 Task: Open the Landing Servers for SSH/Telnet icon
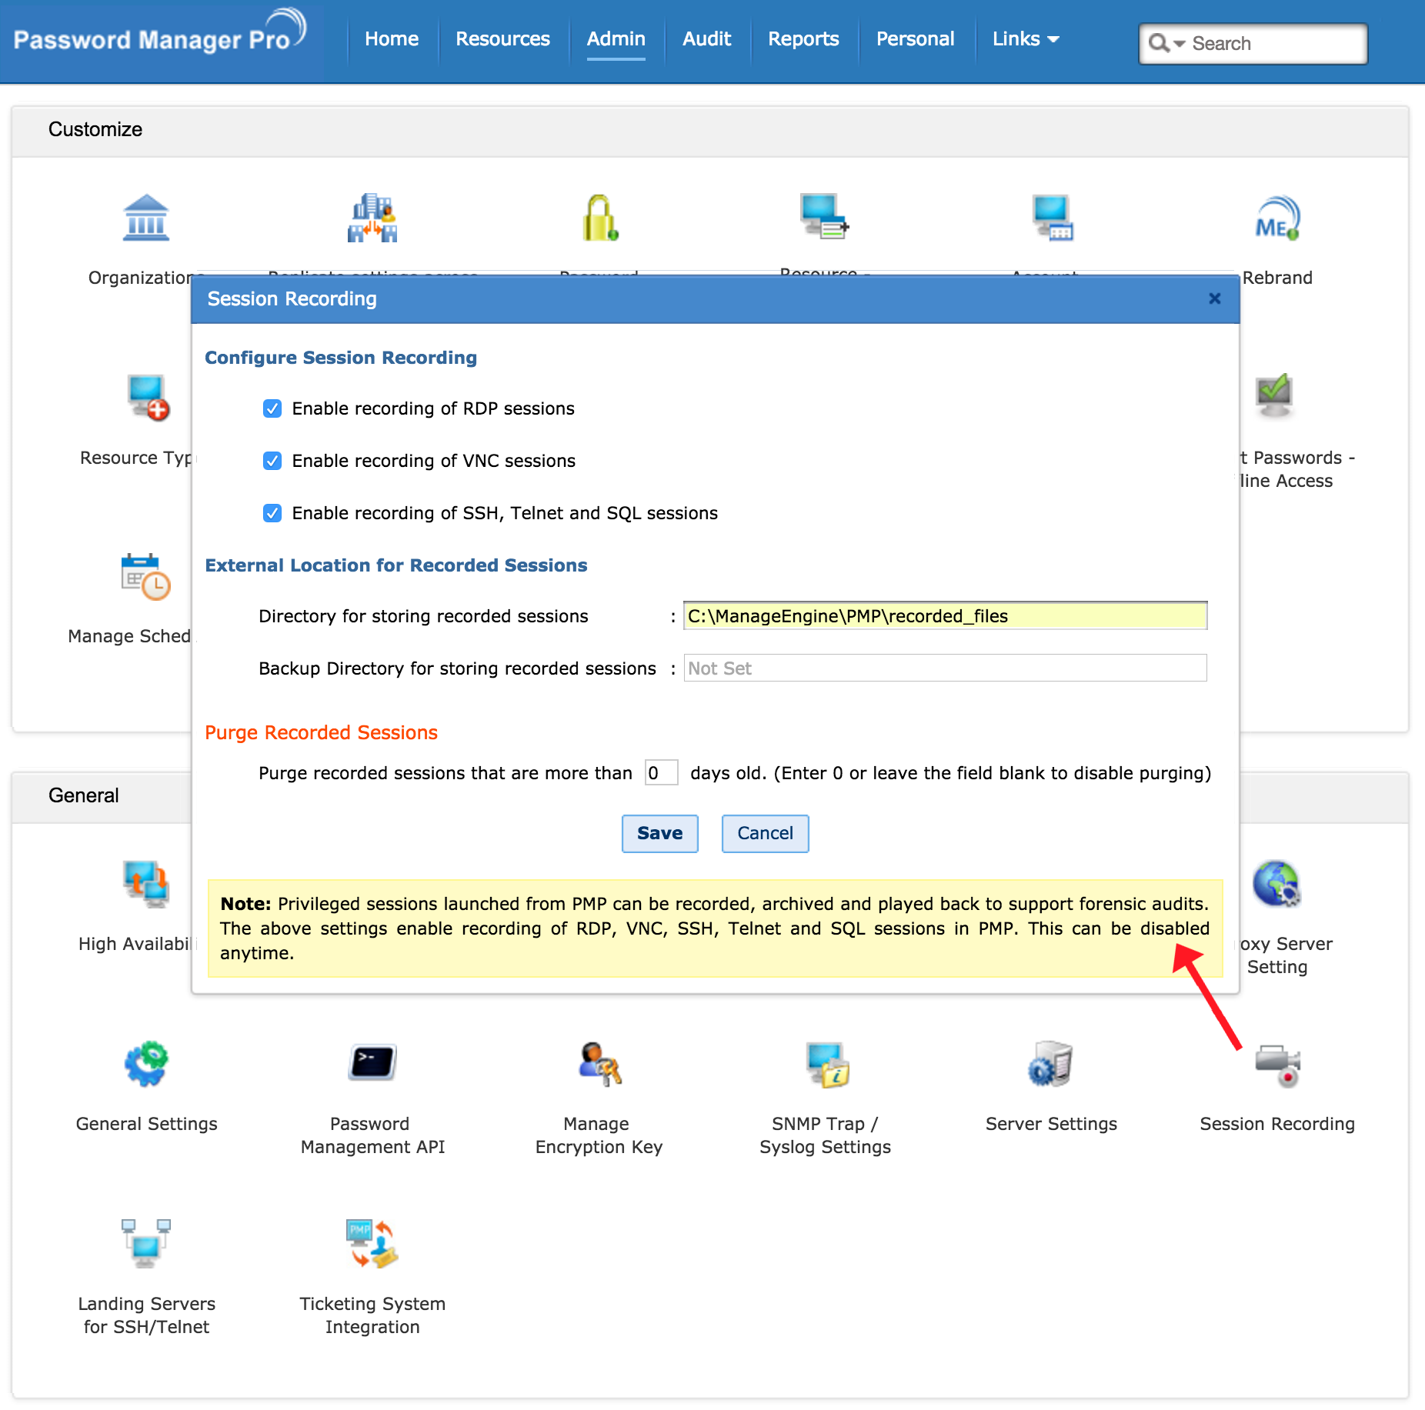[x=146, y=1243]
